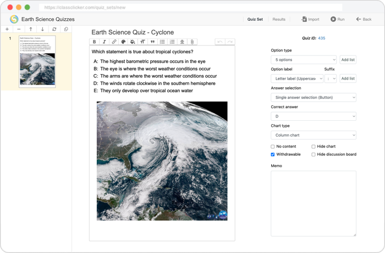
Task: Open the Correct answer dropdown showing D
Action: (x=313, y=116)
